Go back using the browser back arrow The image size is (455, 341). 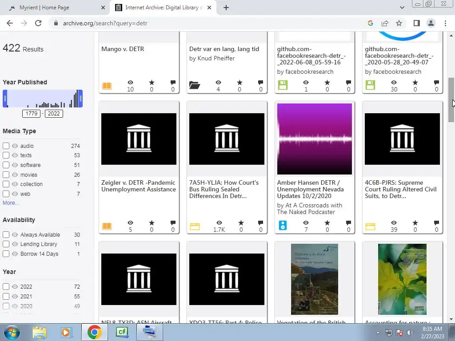coord(10,23)
